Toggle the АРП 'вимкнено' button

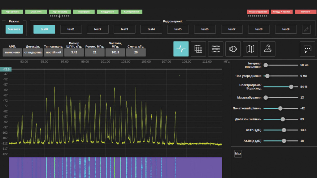pos(12,52)
